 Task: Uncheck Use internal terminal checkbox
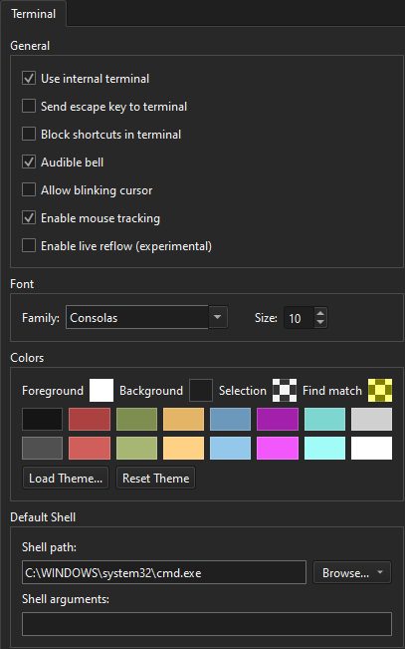click(x=29, y=78)
